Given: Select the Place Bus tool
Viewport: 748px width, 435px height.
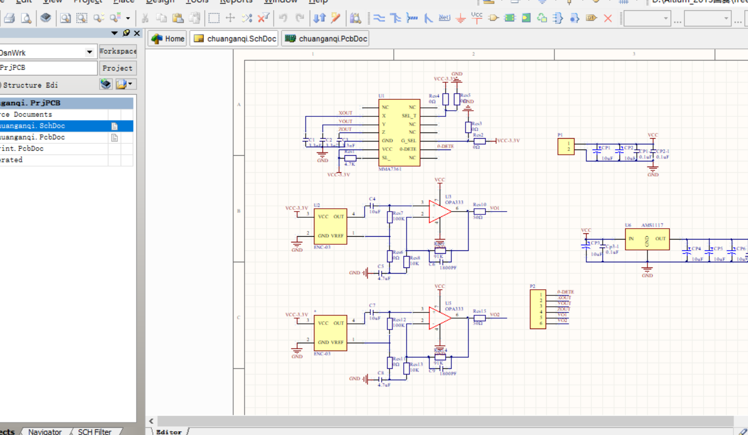Looking at the screenshot, I should [396, 18].
